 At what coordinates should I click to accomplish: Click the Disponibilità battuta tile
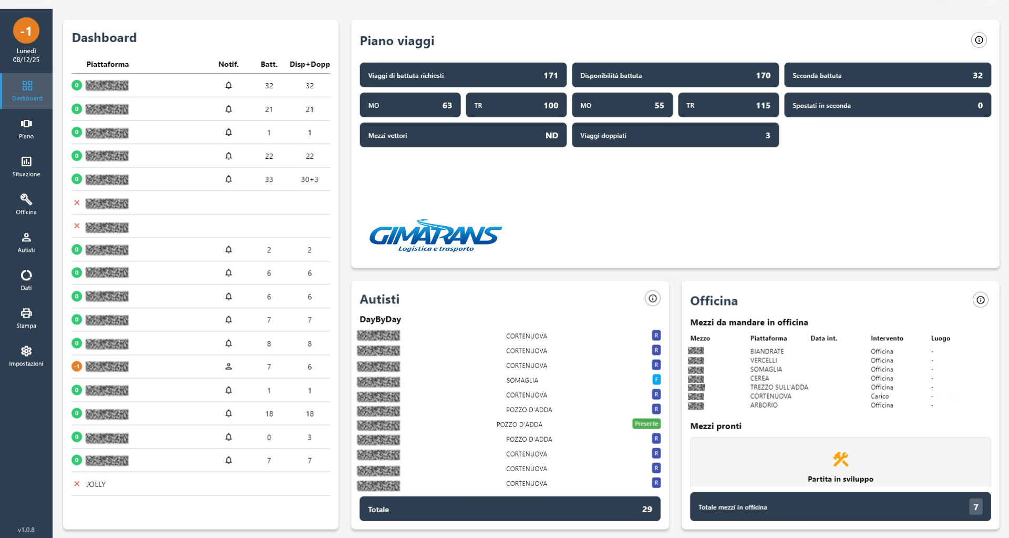click(675, 75)
